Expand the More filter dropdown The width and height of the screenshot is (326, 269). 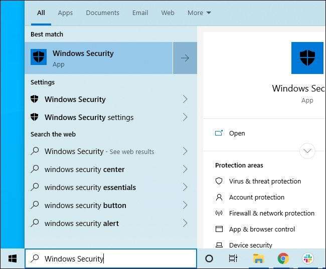click(199, 12)
